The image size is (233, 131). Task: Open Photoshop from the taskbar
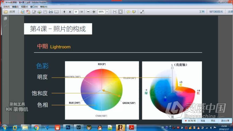[x=68, y=128]
